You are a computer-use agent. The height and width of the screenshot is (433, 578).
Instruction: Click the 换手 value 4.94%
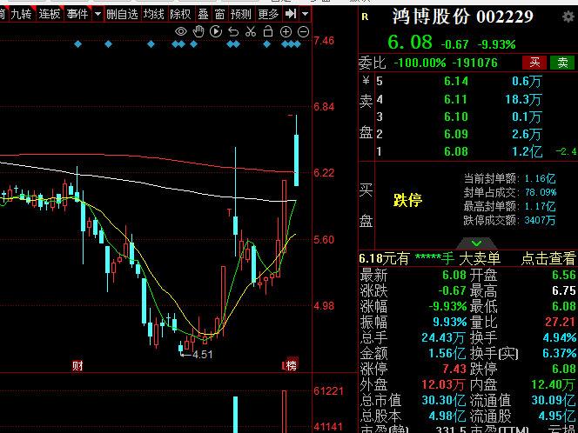point(560,337)
